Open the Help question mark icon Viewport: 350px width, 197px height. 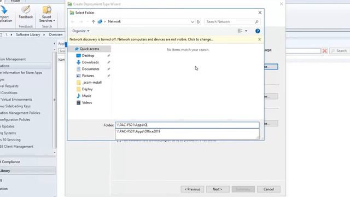coord(258,31)
